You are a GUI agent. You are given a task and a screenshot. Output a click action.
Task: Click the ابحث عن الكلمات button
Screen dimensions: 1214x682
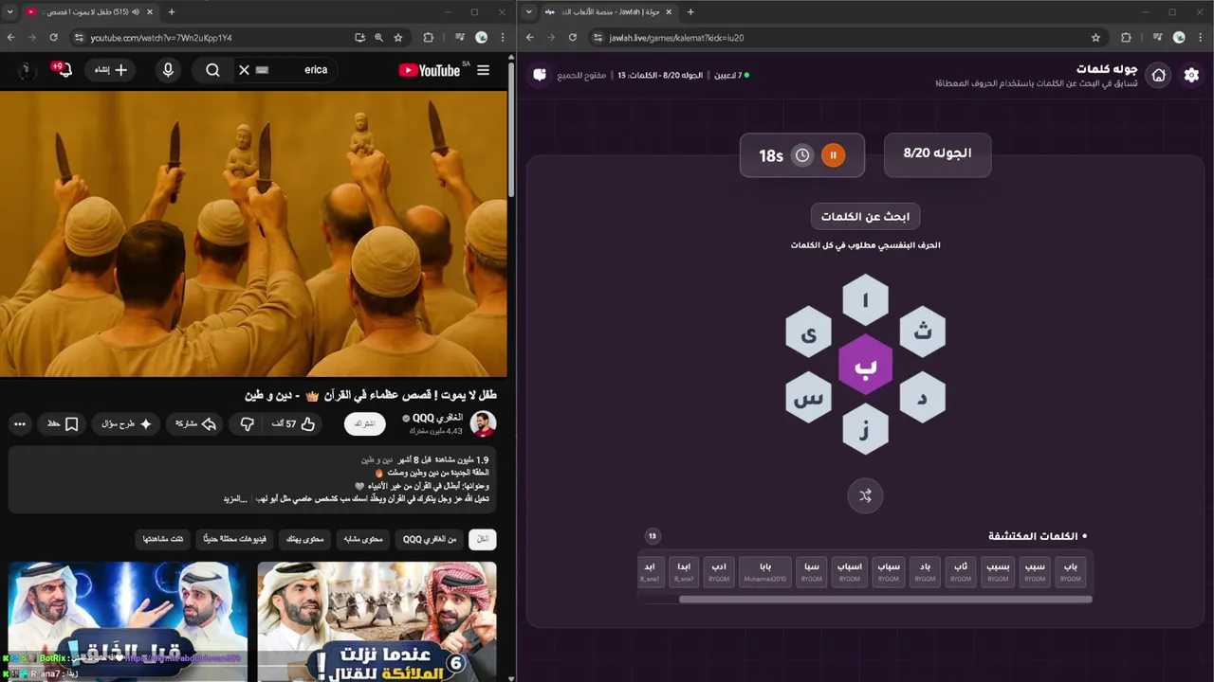pos(865,217)
